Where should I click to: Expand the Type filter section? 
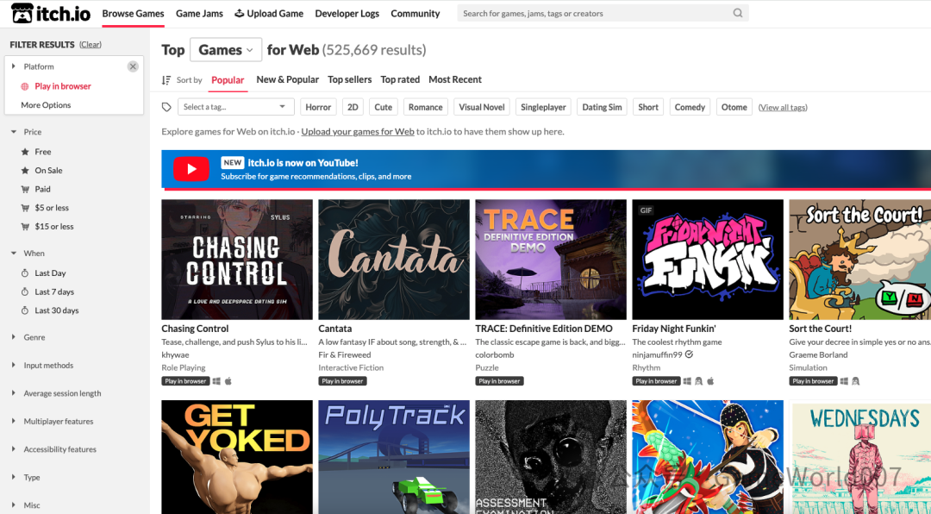click(x=14, y=477)
